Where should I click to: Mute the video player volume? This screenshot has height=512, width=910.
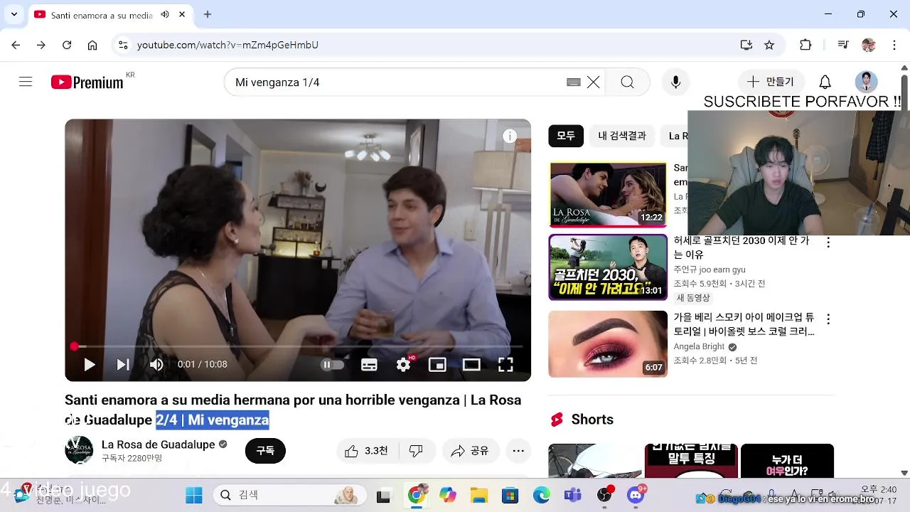point(156,365)
